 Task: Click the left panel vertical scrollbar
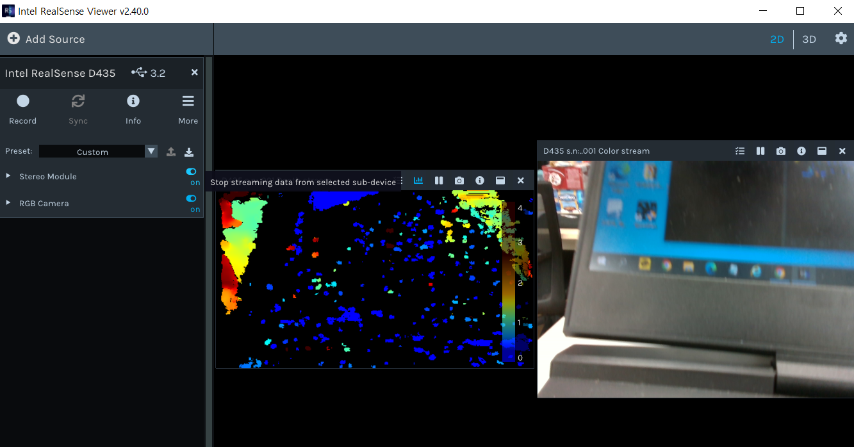pos(208,251)
